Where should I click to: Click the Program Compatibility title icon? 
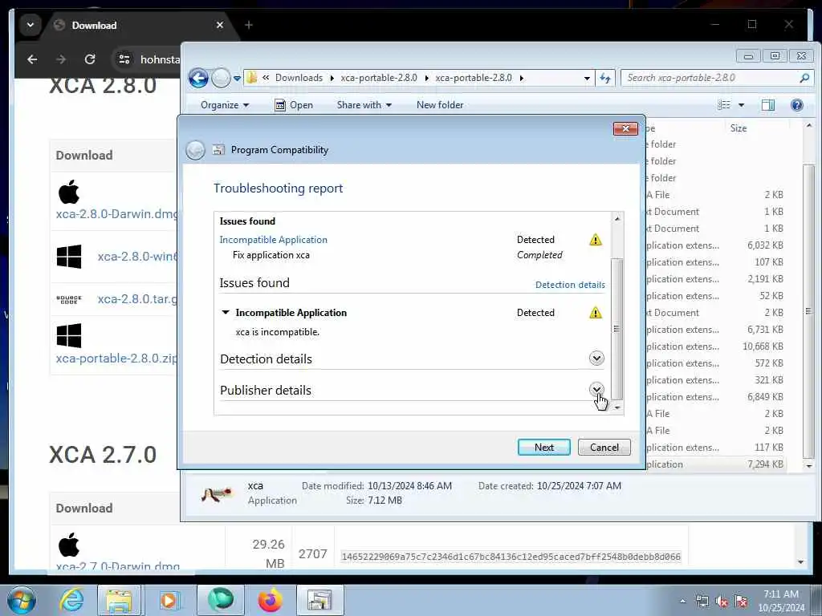[x=218, y=150]
